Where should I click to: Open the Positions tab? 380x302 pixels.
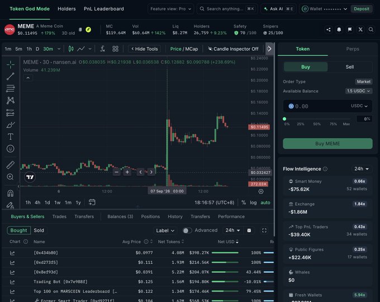click(150, 216)
